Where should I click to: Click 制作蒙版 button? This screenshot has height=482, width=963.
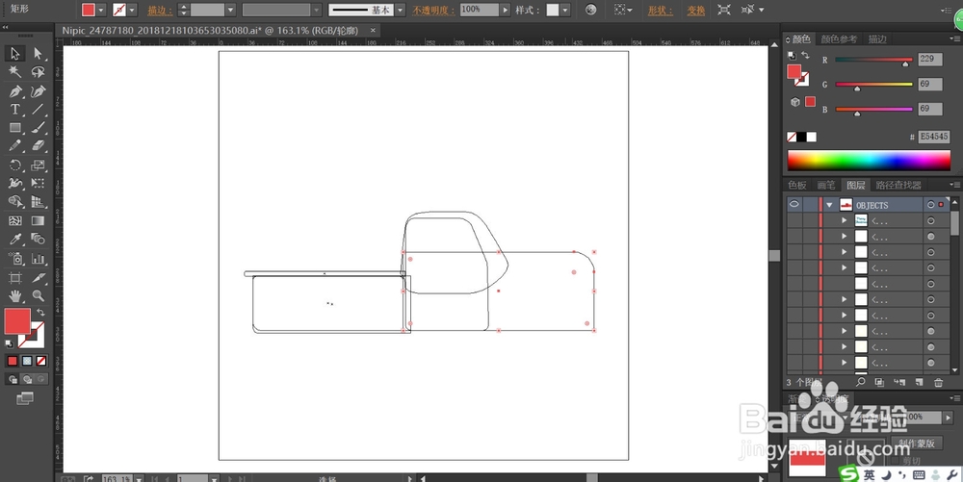[x=917, y=443]
